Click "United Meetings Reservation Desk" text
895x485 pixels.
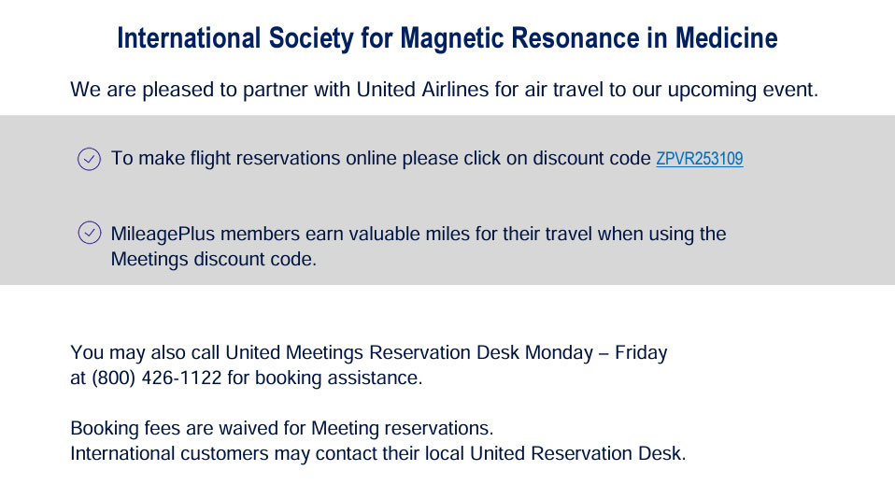click(372, 353)
